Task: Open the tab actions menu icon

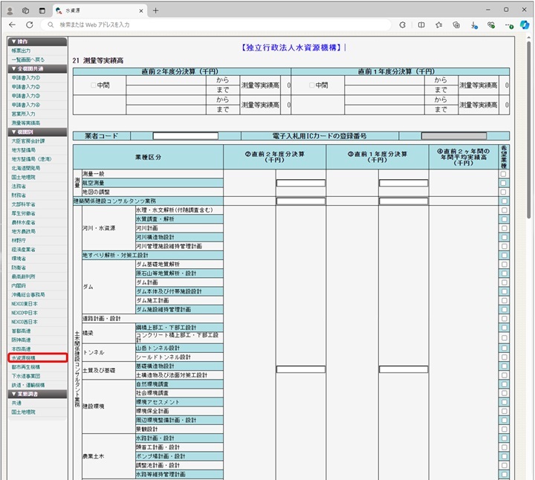Action: click(42, 10)
